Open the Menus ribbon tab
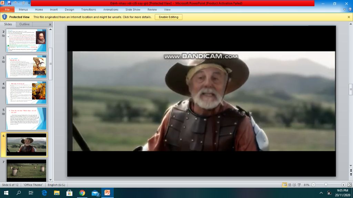Image resolution: width=353 pixels, height=198 pixels. (x=23, y=9)
